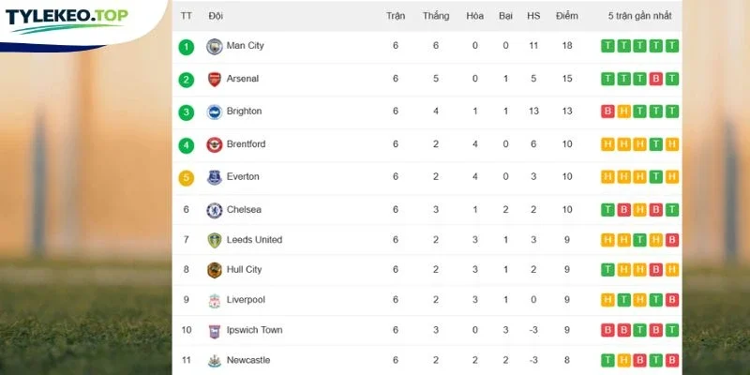Viewport: 750px width, 375px height.
Task: Select the Everton club badge
Action: coord(215,177)
